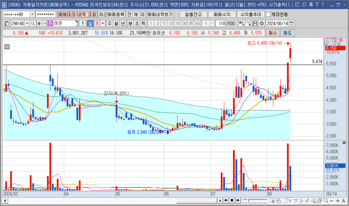Click the add line chart icon
The width and height of the screenshot is (349, 206).
[248, 23]
